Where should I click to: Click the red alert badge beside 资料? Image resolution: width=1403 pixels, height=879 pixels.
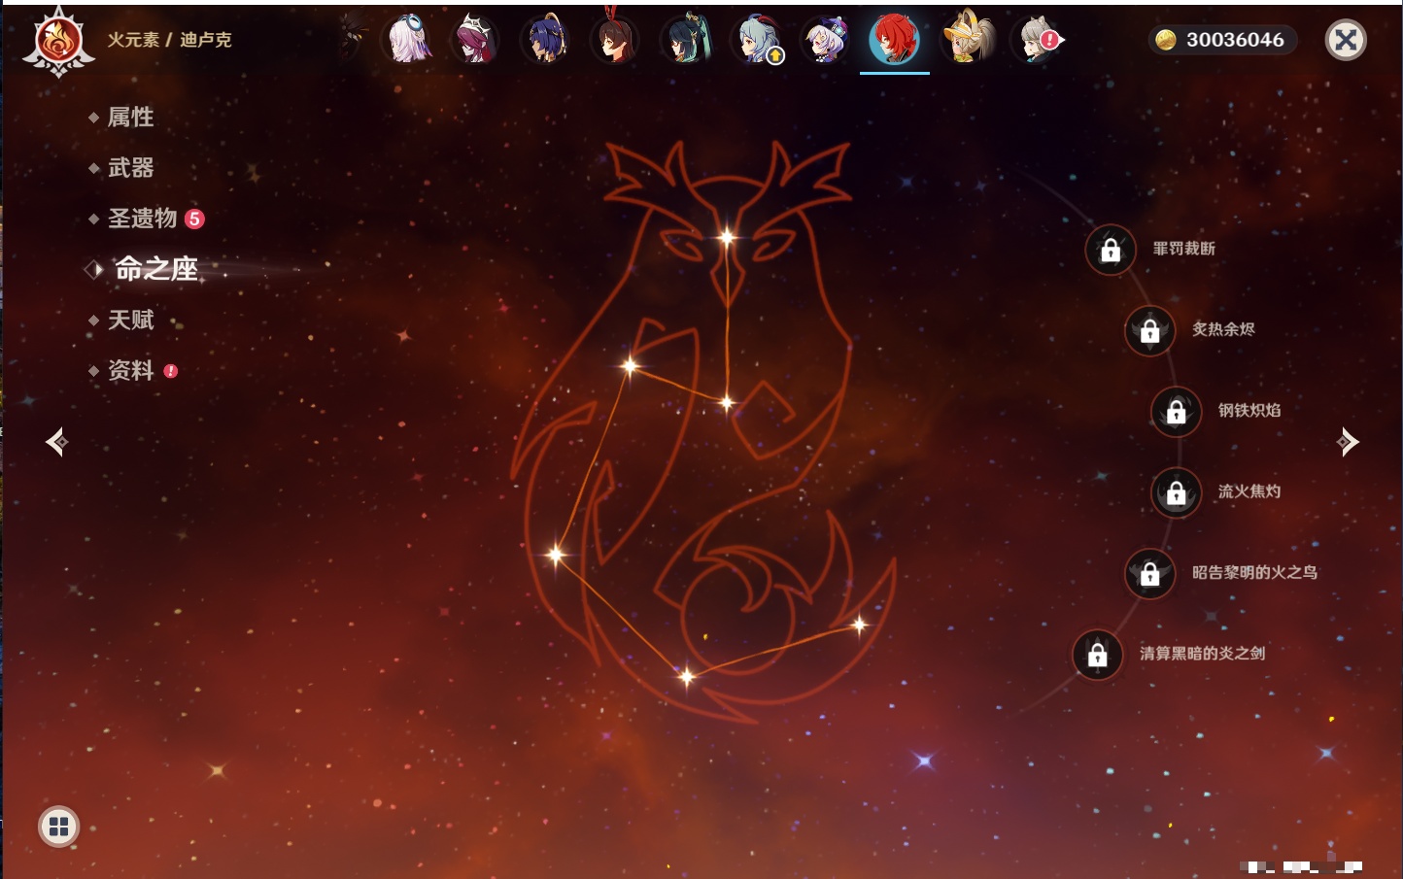[x=171, y=371]
